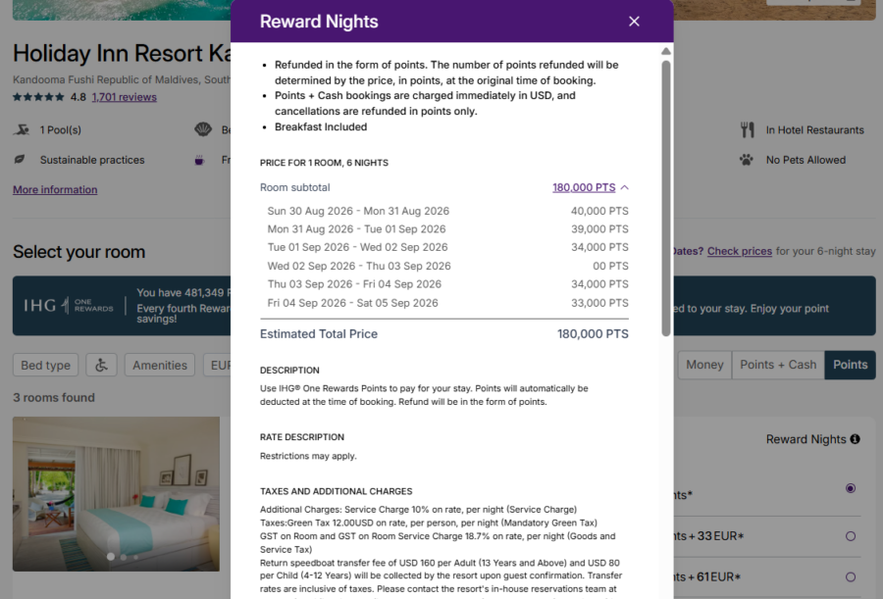Click 'Tue 01 Sep 2026 - Wed 02 Sep 2026' row

coord(447,247)
